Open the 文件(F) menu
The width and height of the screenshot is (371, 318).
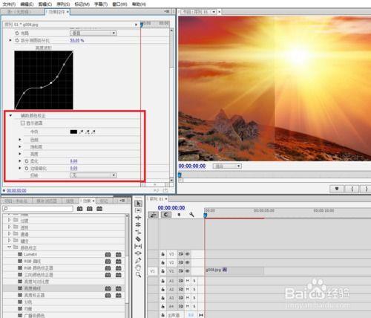pyautogui.click(x=9, y=4)
